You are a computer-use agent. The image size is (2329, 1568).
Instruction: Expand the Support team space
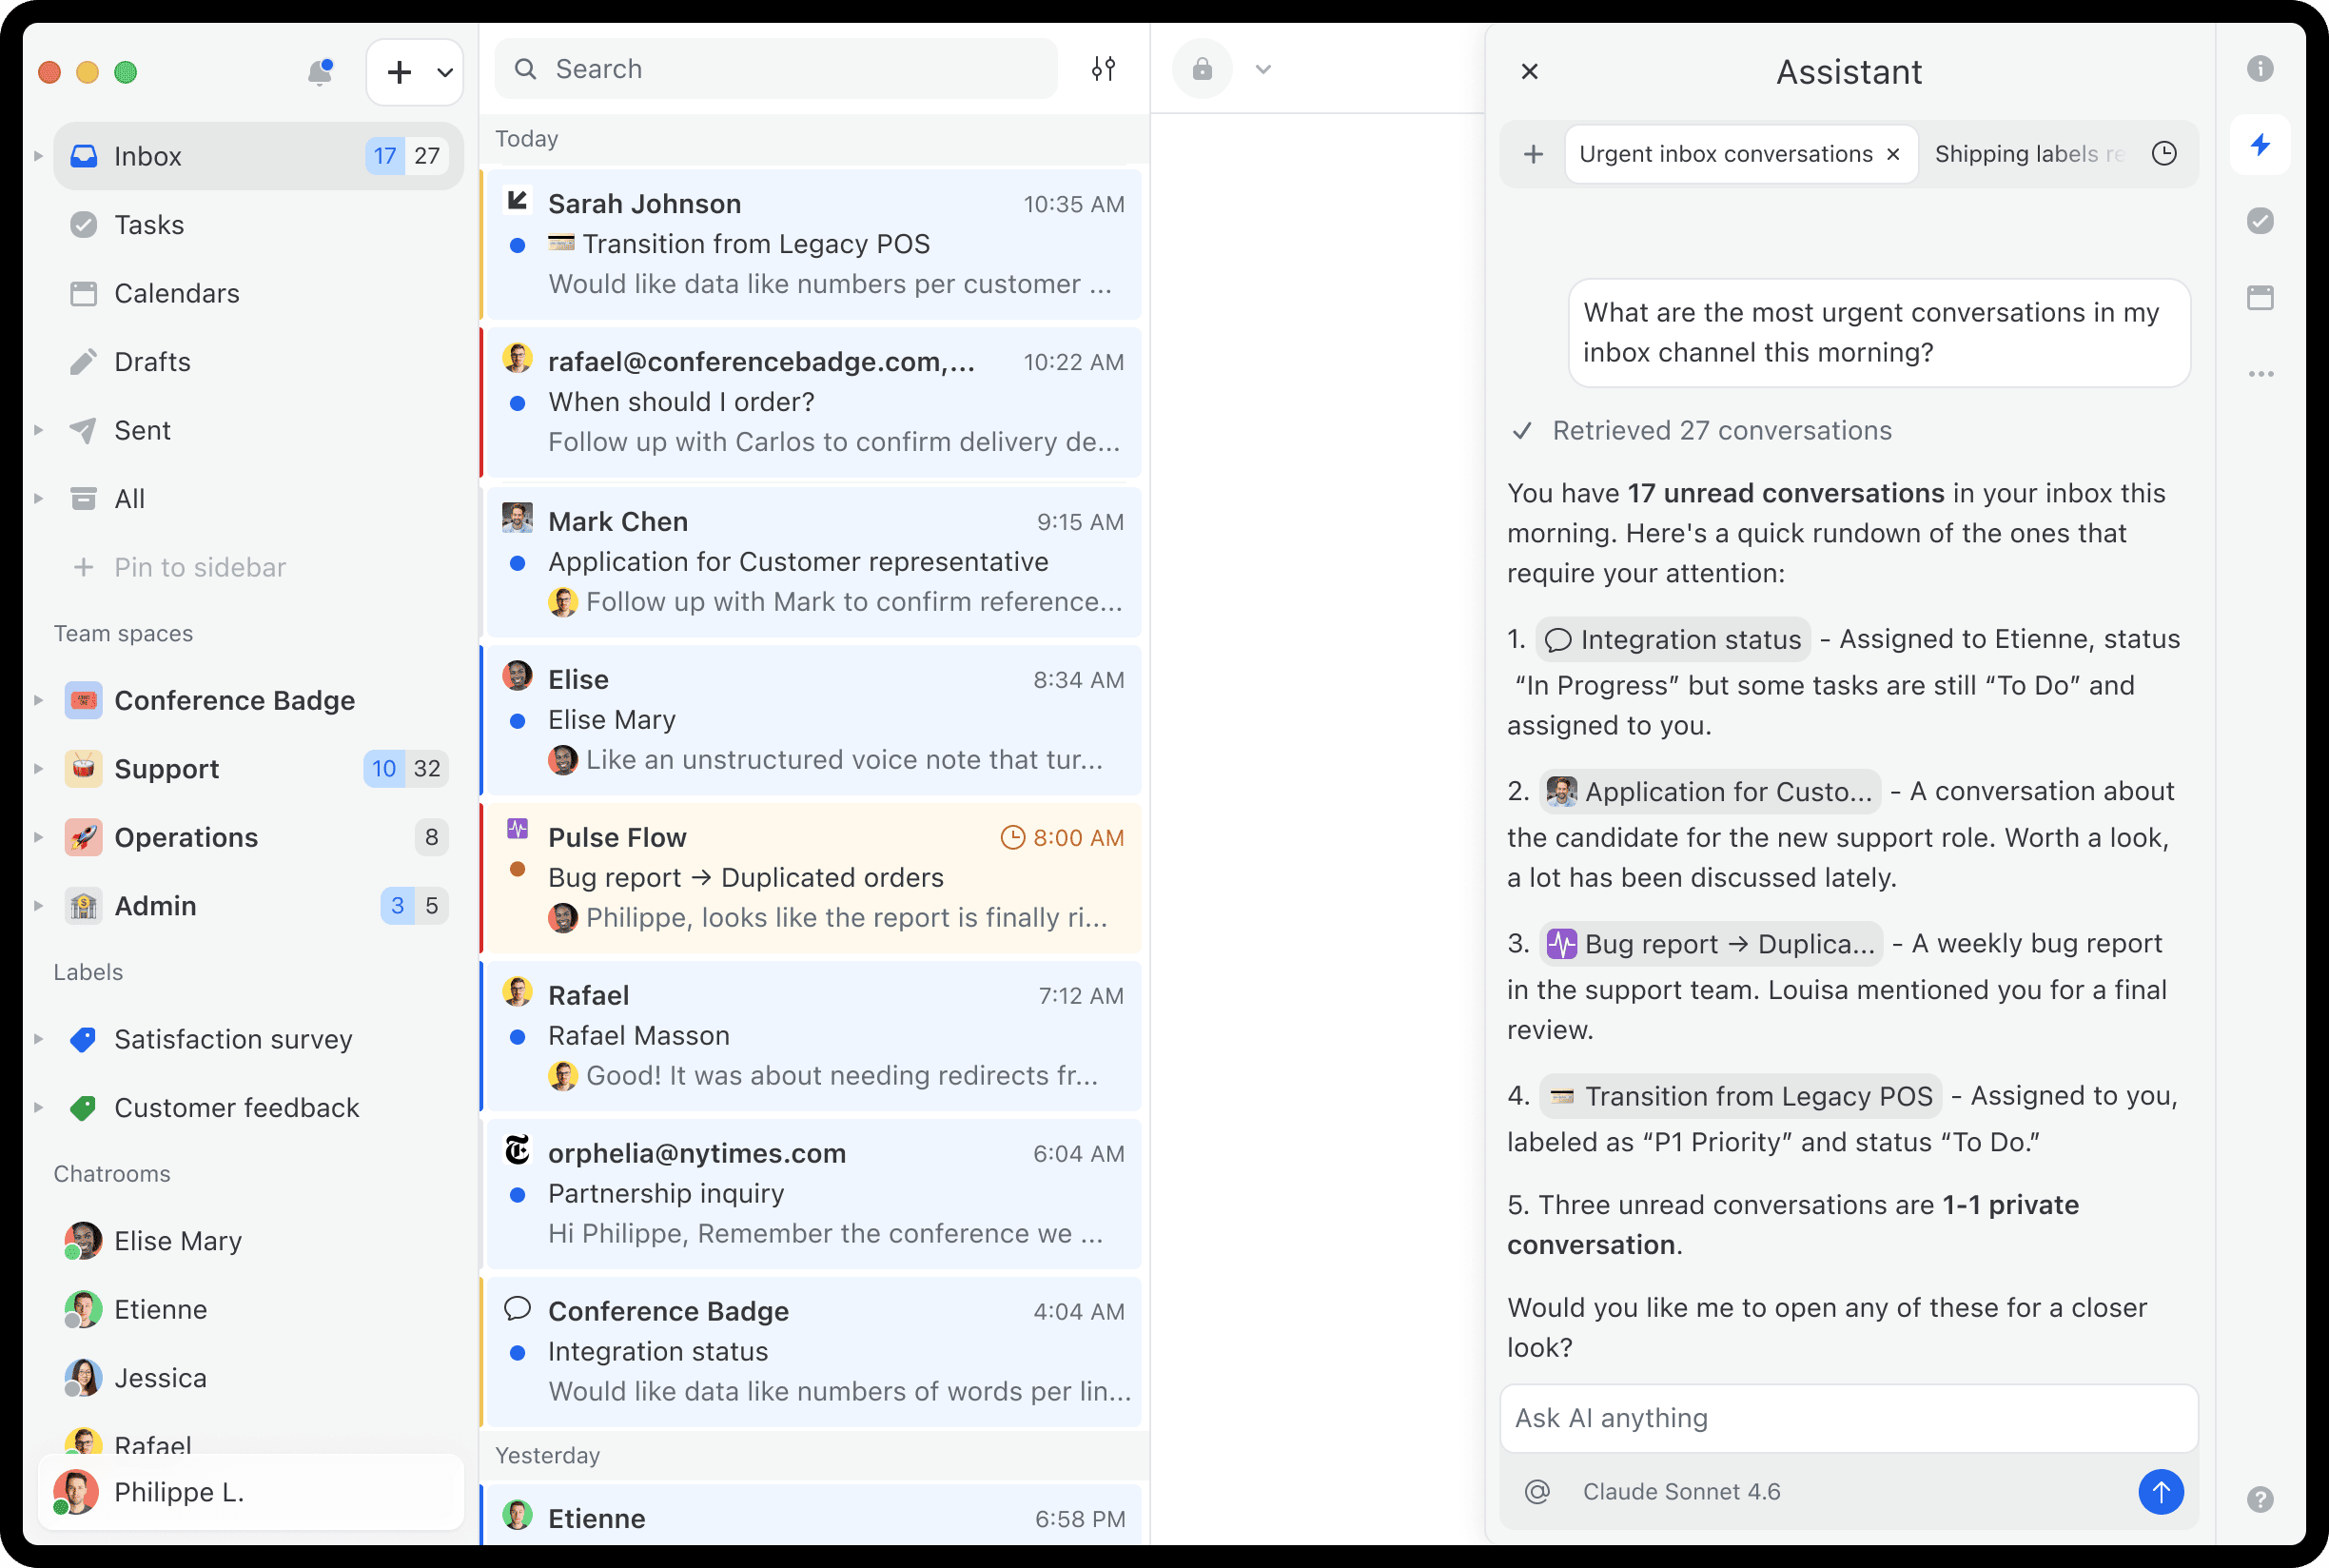point(38,769)
